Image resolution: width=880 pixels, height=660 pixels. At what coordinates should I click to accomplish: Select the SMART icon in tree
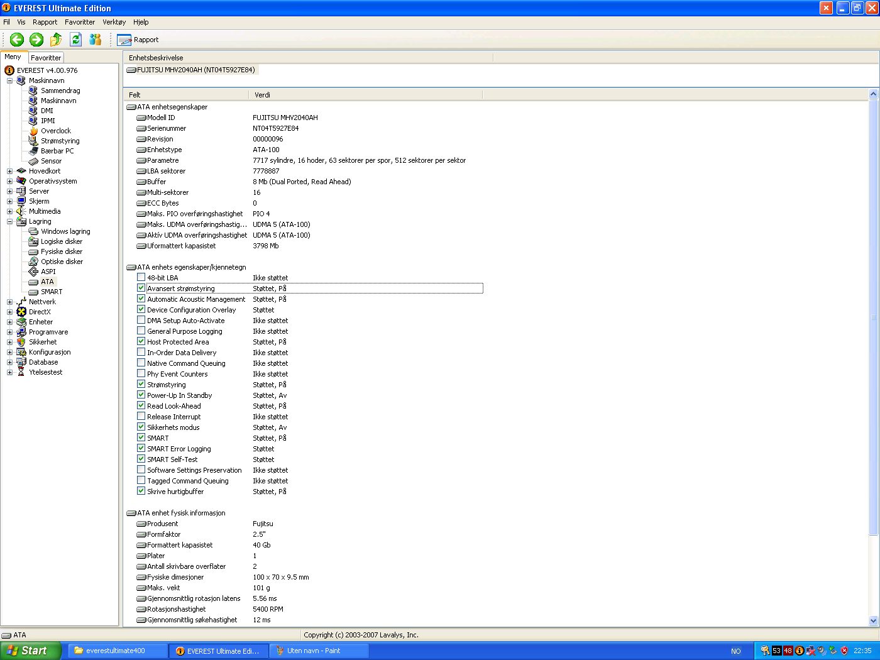[33, 292]
